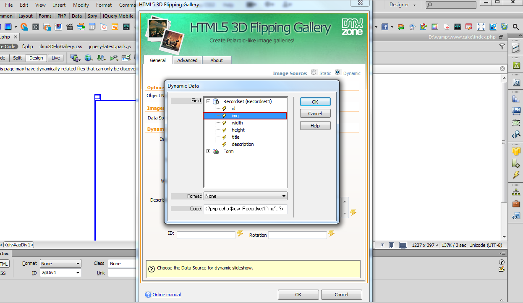
Task: Open the Assets briefcase panel icon
Action: 516,204
